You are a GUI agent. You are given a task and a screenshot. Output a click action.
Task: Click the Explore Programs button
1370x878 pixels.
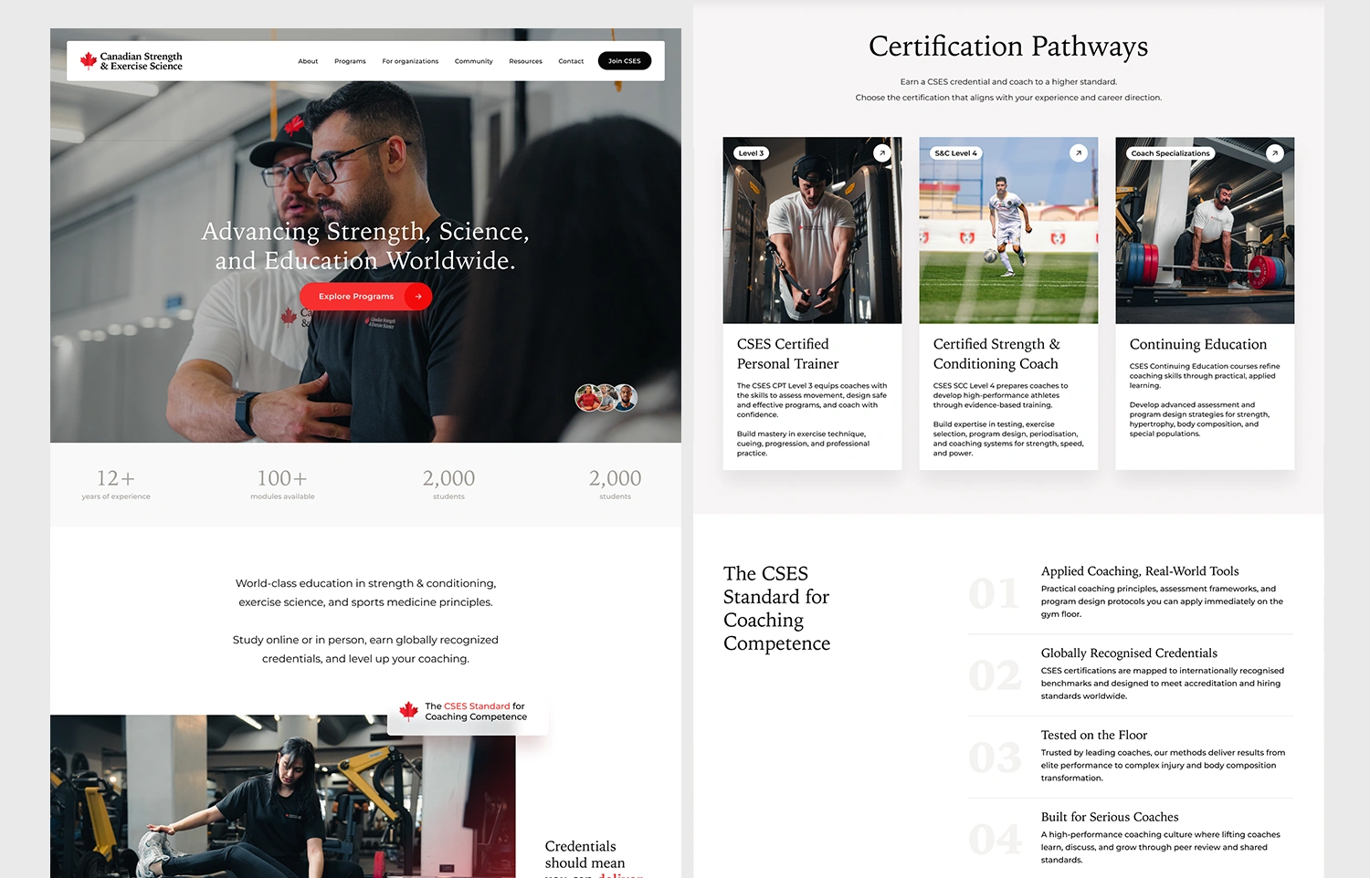[365, 297]
